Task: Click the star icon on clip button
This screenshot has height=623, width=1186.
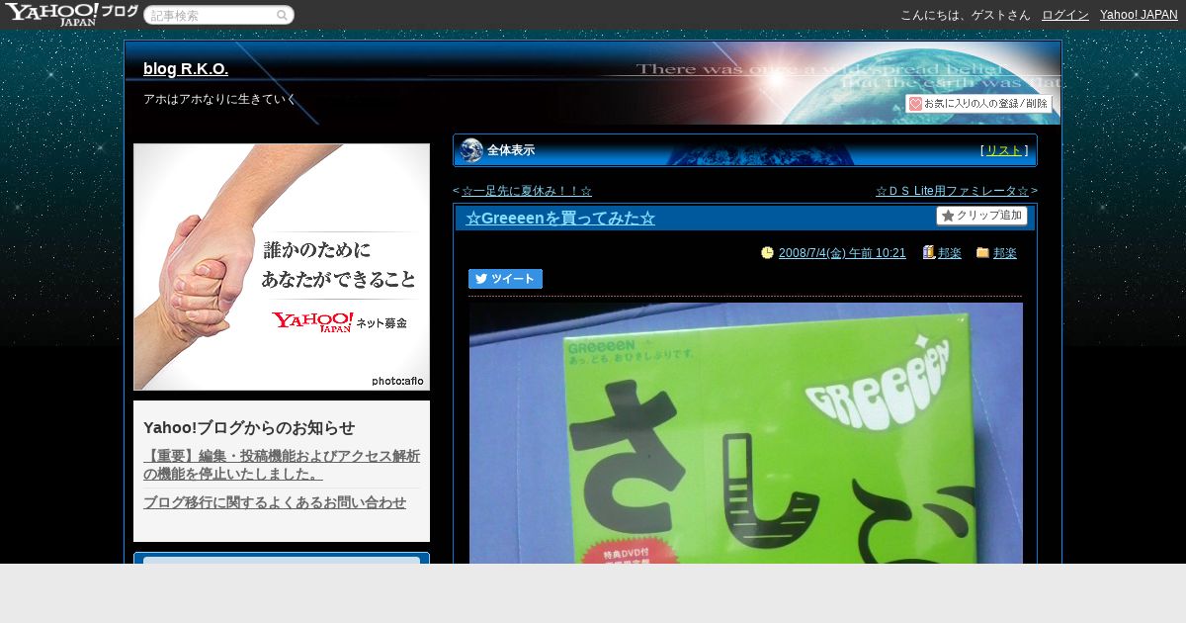Action: [x=948, y=216]
